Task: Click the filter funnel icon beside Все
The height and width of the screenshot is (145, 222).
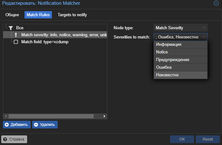Action: pos(10,28)
